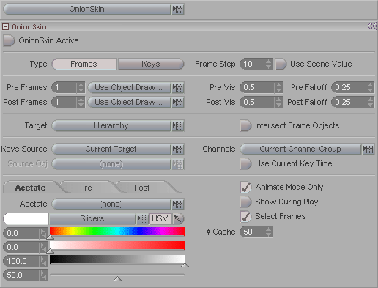378x288 pixels.
Task: Click the popup icon for the Post Frames draw mode
Action: [178, 103]
